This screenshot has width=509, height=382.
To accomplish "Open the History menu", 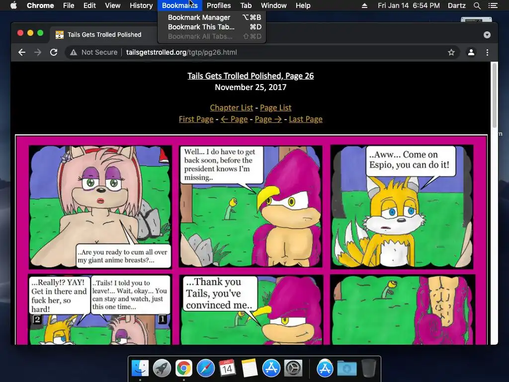I will [141, 5].
